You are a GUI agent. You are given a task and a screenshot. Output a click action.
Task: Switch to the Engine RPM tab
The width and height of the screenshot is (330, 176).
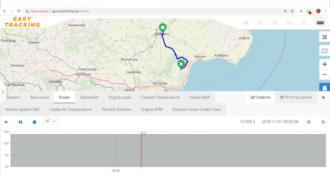click(152, 109)
